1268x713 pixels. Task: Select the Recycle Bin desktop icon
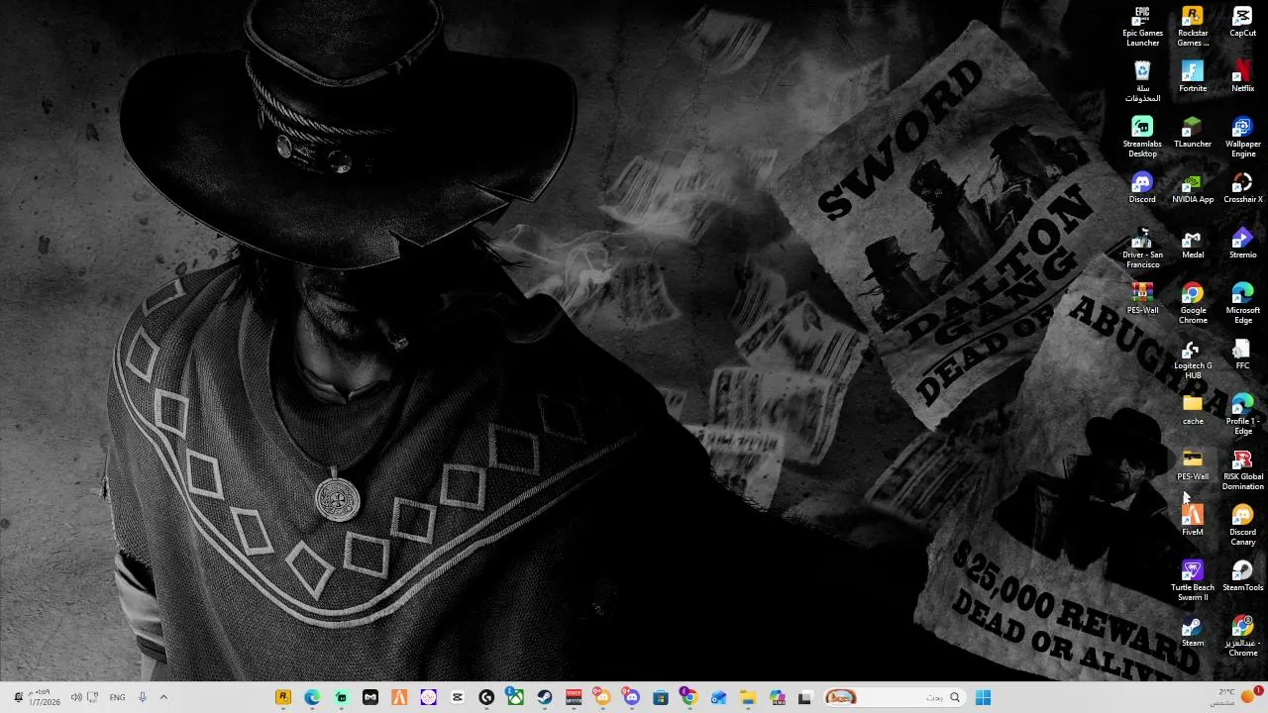(x=1142, y=82)
